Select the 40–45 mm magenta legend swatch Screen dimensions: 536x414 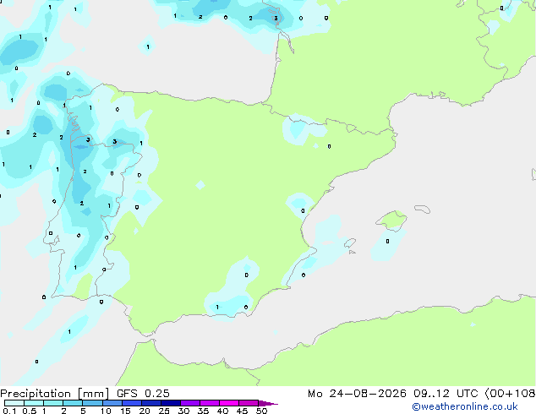[x=229, y=403]
